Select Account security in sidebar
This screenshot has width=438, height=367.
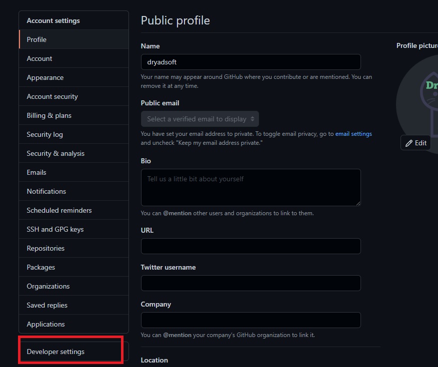[73, 96]
